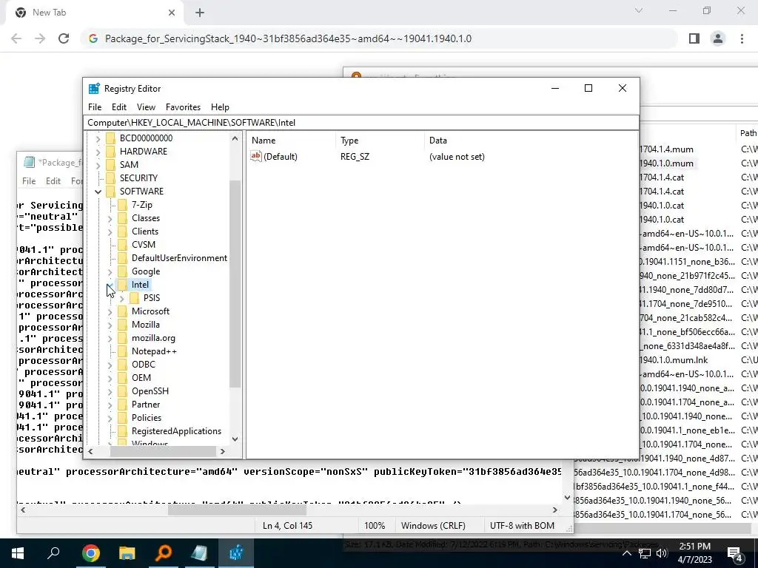Select the DefaultUserEnvironment folder icon
758x568 pixels.
pyautogui.click(x=122, y=258)
